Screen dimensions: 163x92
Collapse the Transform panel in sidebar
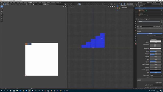click(124, 6)
